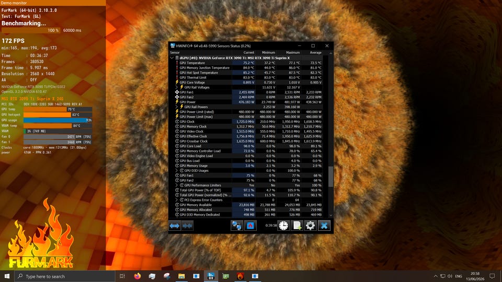Image resolution: width=502 pixels, height=282 pixels.
Task: Switch to HWiNFO taskbar icon
Action: pyautogui.click(x=211, y=276)
